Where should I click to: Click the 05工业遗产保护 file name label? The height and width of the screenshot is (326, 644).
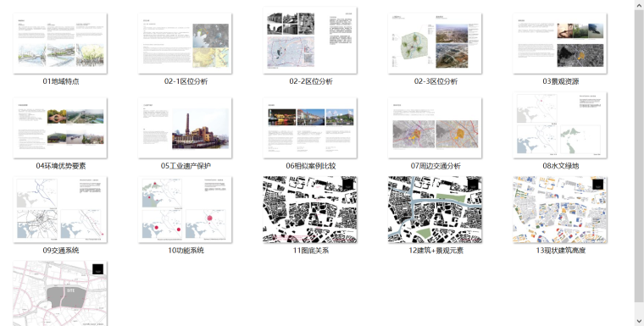click(x=186, y=166)
